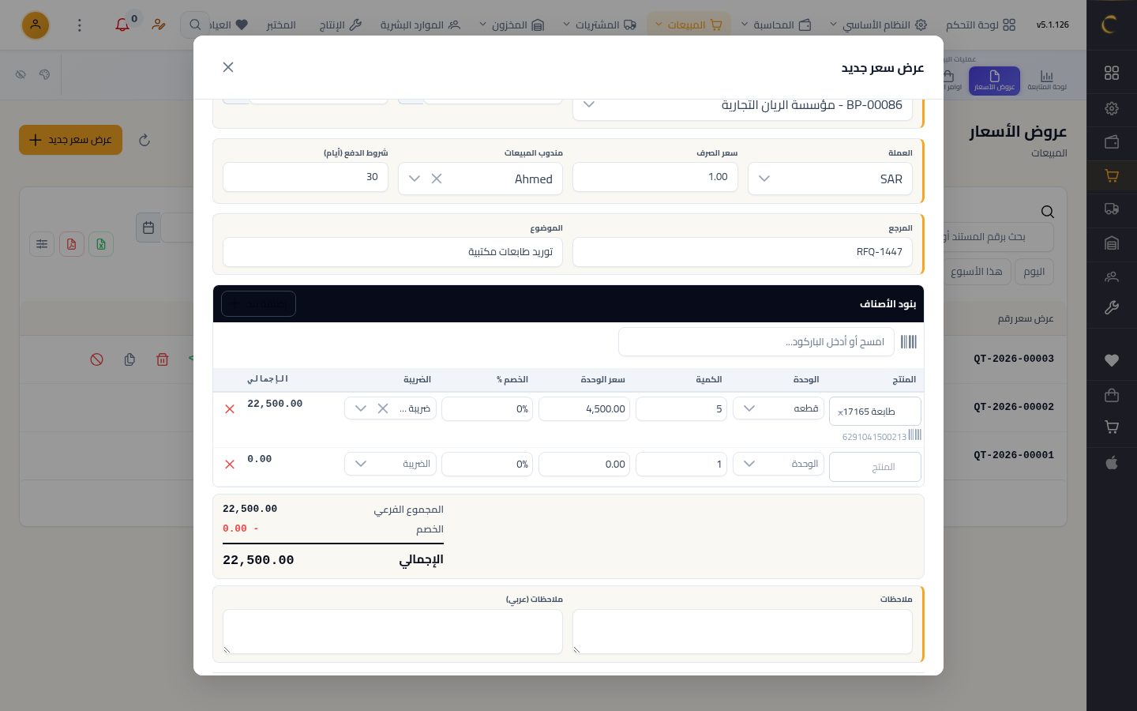This screenshot has height=711, width=1137.
Task: Remove the empty second line item
Action: point(230,465)
